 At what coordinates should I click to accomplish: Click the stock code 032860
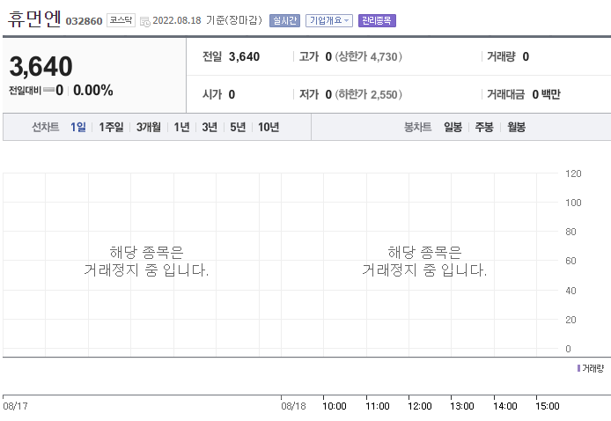pyautogui.click(x=84, y=21)
